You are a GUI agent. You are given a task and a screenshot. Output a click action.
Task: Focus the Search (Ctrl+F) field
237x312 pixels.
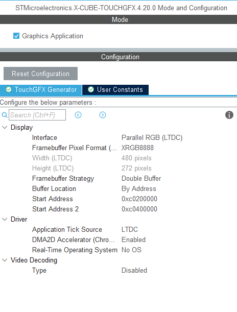pyautogui.click(x=37, y=115)
